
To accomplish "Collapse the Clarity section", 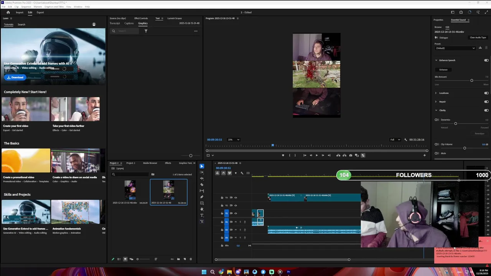I will [x=436, y=110].
